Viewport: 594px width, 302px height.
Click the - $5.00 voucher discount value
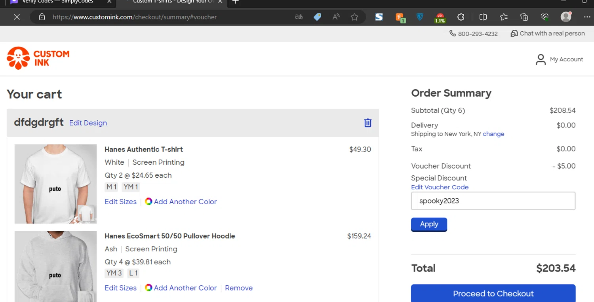click(564, 166)
